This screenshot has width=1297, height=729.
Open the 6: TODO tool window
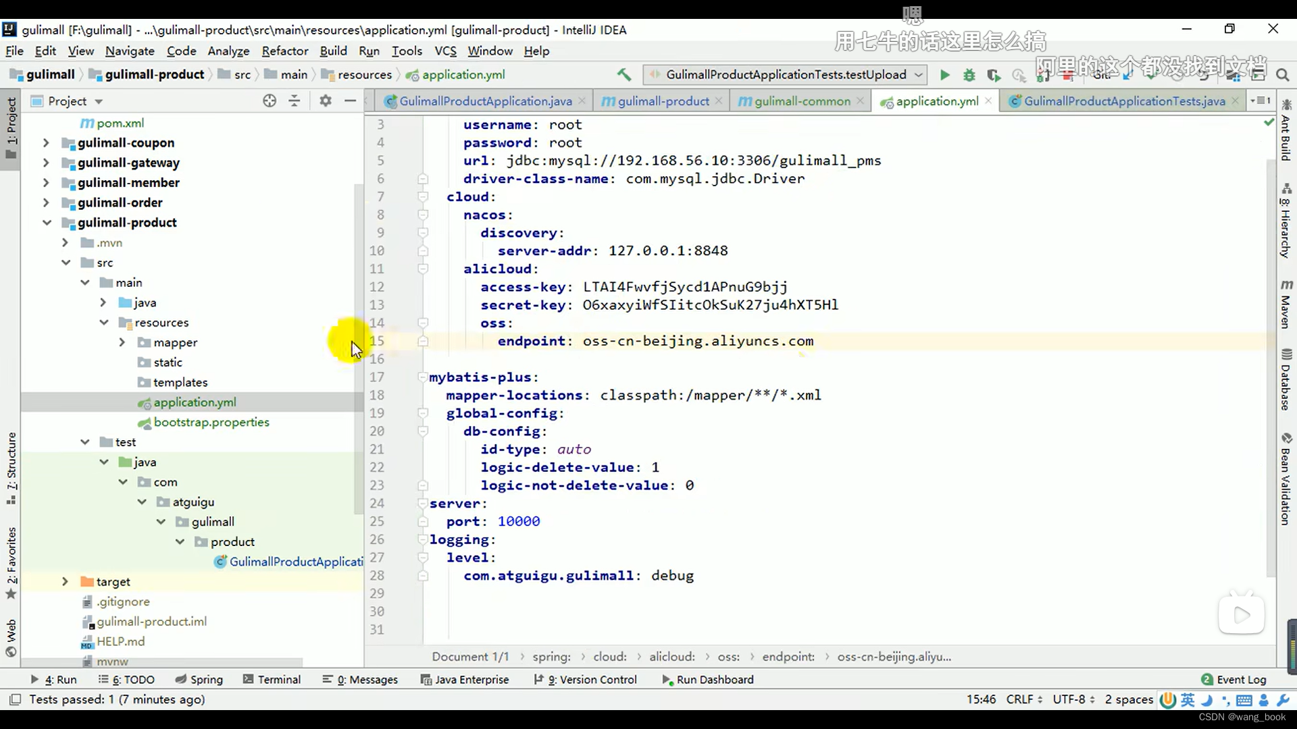click(126, 680)
